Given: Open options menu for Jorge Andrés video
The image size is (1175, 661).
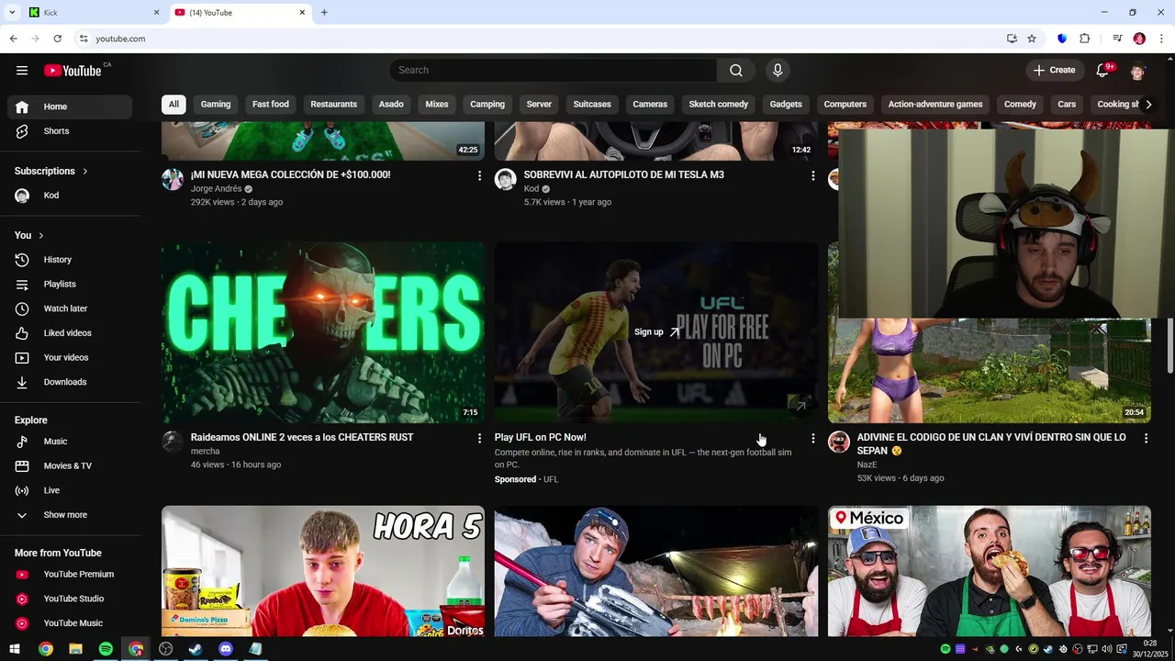Looking at the screenshot, I should click(479, 175).
